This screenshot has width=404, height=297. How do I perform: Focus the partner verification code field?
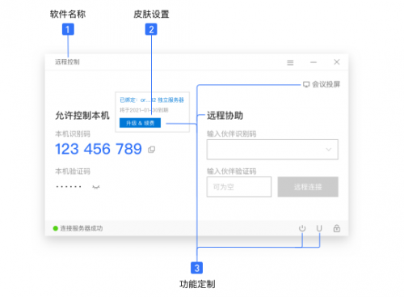tap(239, 187)
